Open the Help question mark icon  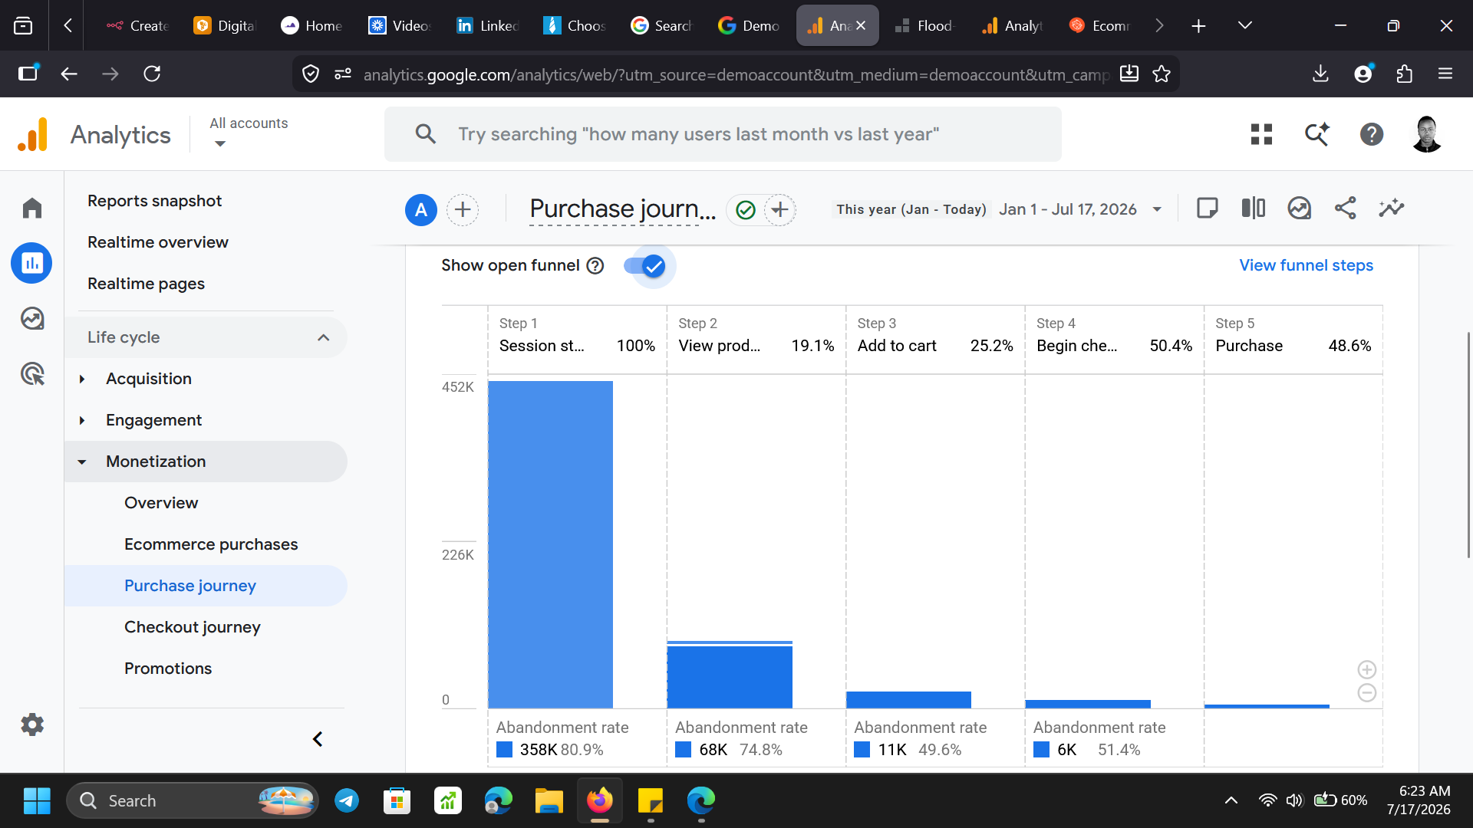pyautogui.click(x=1372, y=134)
